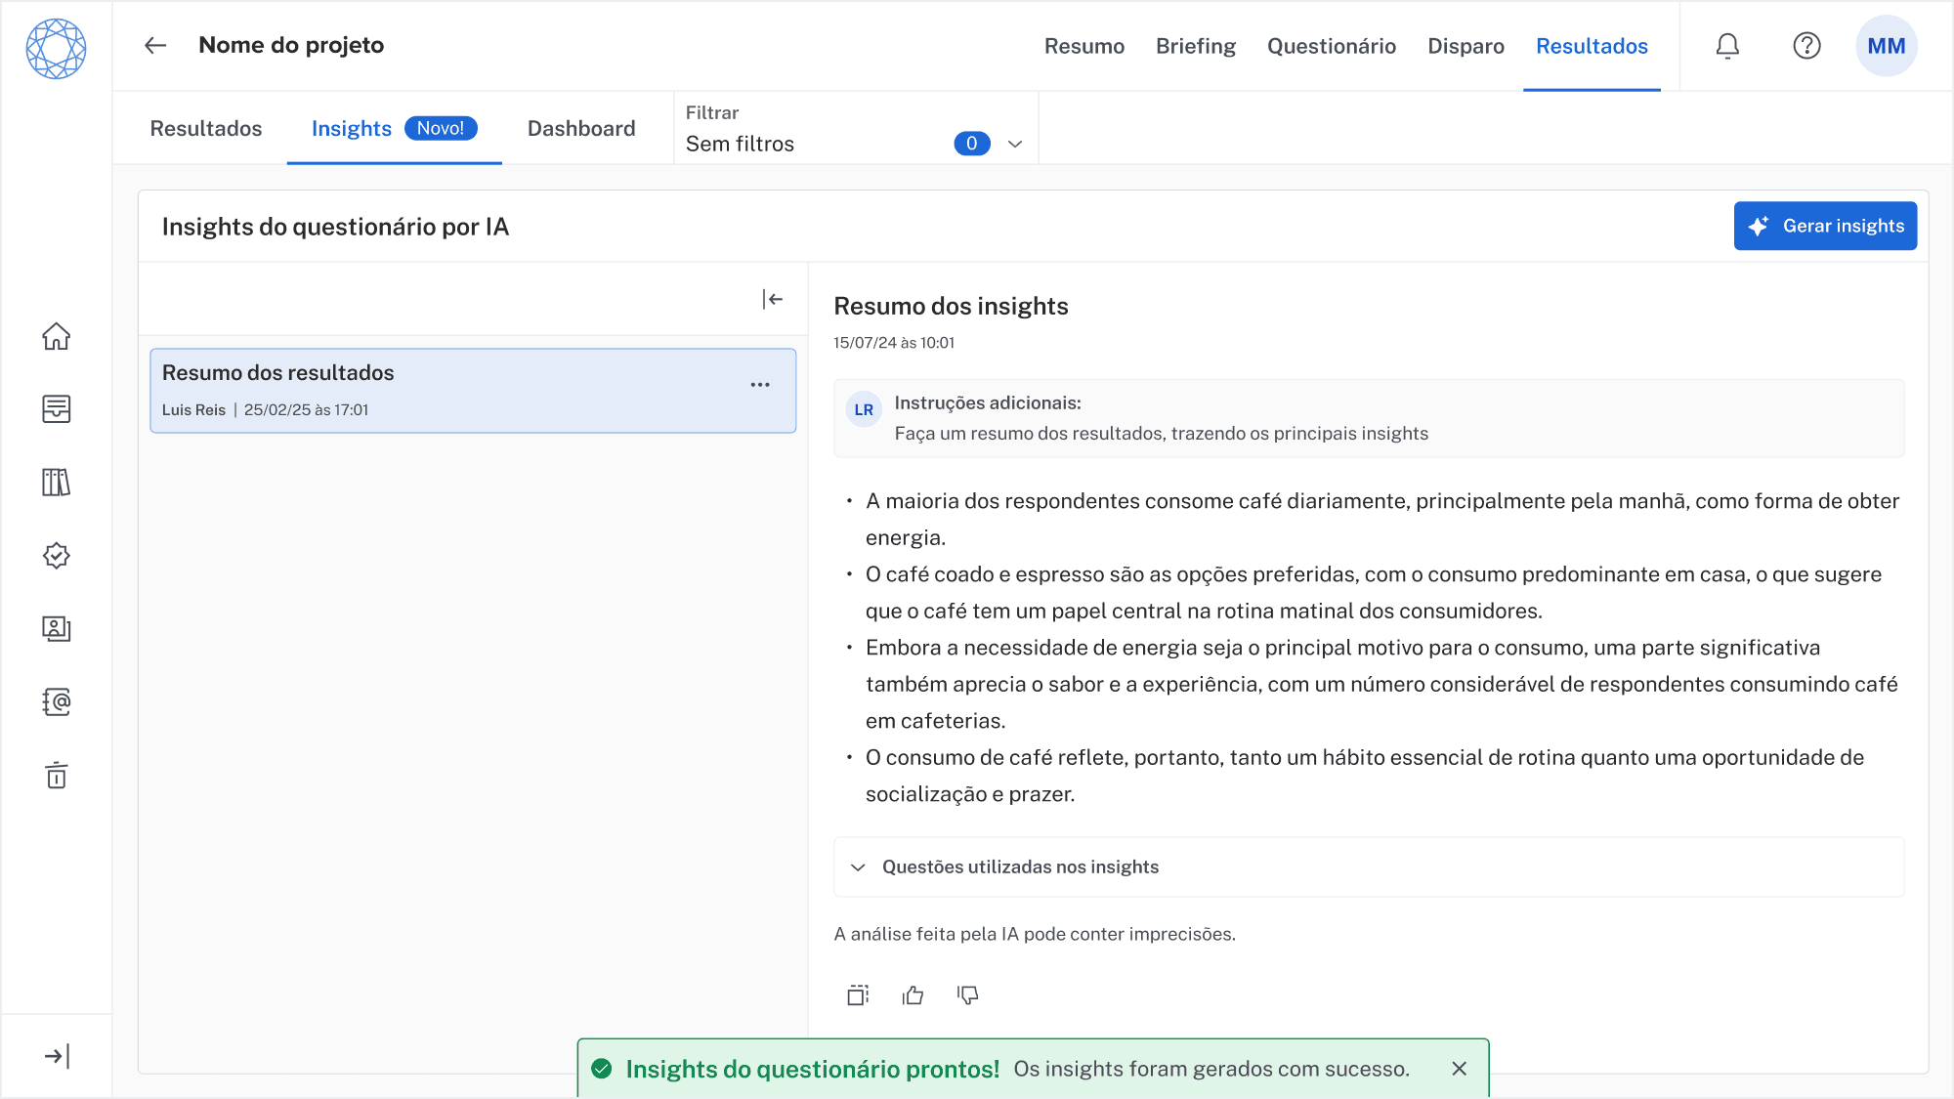Viewport: 1954px width, 1099px height.
Task: Open the address book icon in the sidebar
Action: [x=58, y=702]
